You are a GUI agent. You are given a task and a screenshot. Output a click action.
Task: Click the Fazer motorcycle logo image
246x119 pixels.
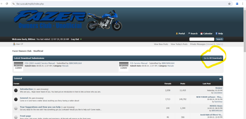tap(68, 20)
